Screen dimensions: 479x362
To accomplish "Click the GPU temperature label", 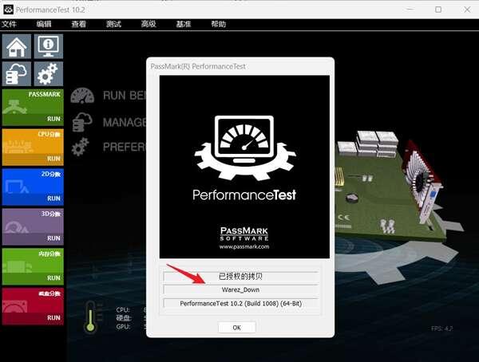I will pyautogui.click(x=123, y=327).
